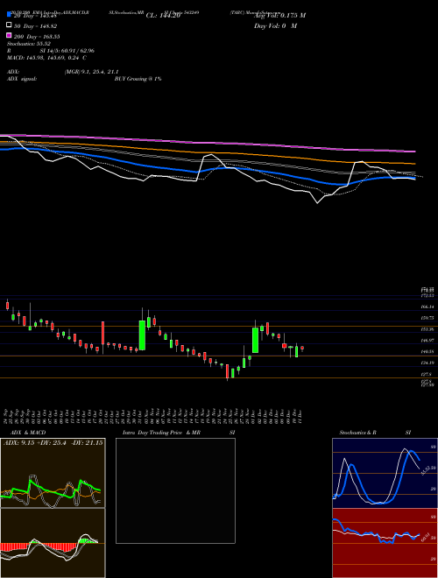Select the '20 Day - 145.48' legend text
The width and height of the screenshot is (438, 578).
click(x=35, y=16)
